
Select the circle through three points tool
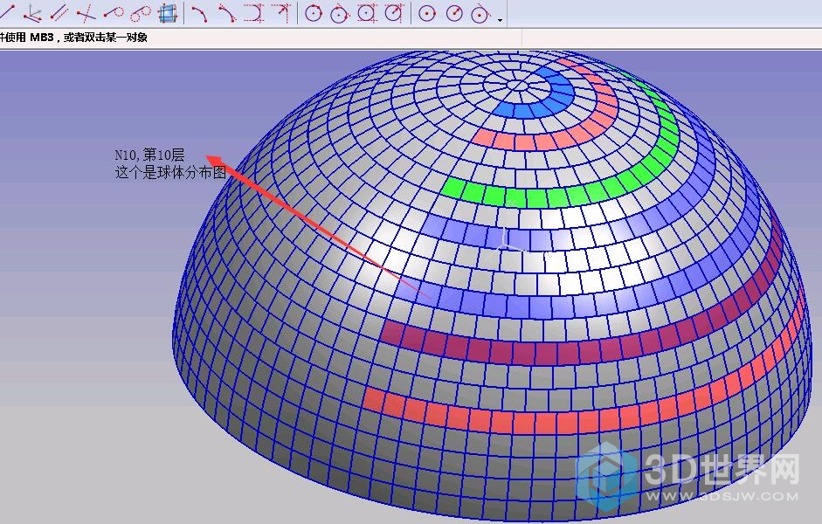pos(313,12)
